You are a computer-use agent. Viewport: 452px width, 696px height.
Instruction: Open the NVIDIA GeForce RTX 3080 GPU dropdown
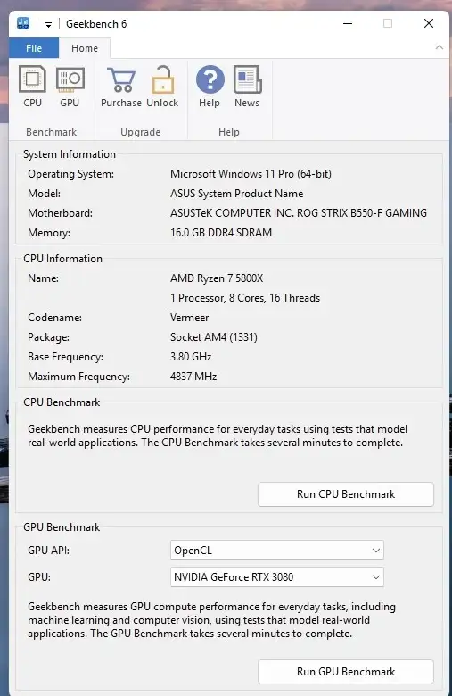pos(276,577)
